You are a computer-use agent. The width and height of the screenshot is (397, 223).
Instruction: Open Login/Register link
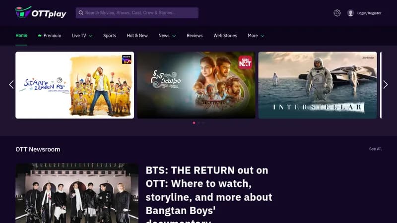click(369, 13)
